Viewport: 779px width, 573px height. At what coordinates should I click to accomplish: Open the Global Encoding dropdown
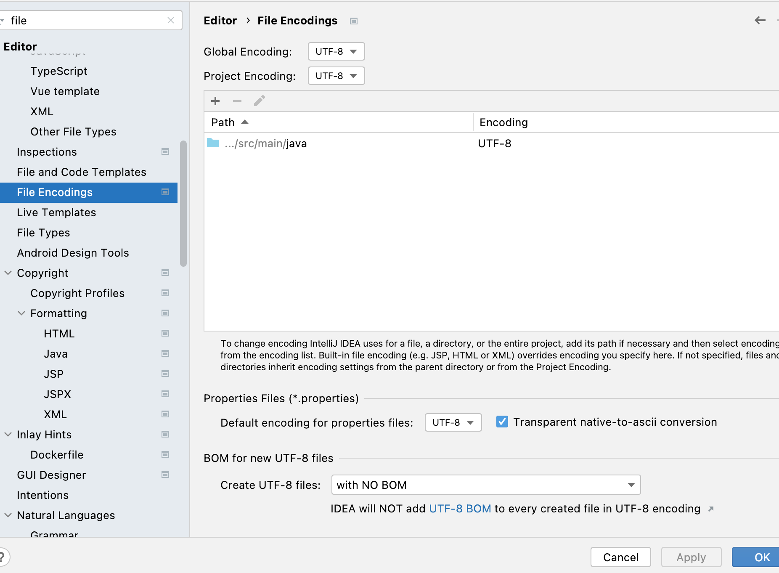336,51
